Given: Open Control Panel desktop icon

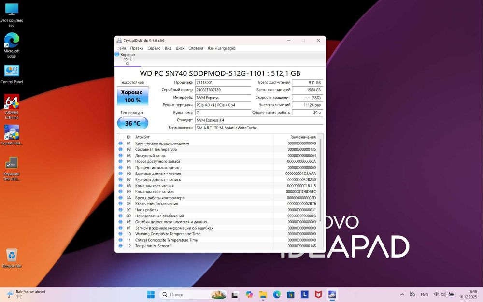Looking at the screenshot, I should [12, 74].
